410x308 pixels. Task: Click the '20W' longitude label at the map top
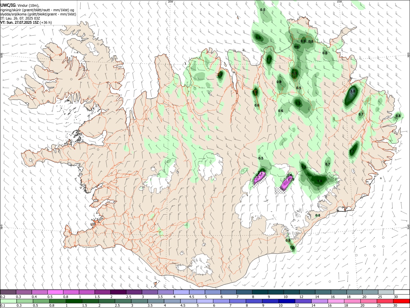170,2
